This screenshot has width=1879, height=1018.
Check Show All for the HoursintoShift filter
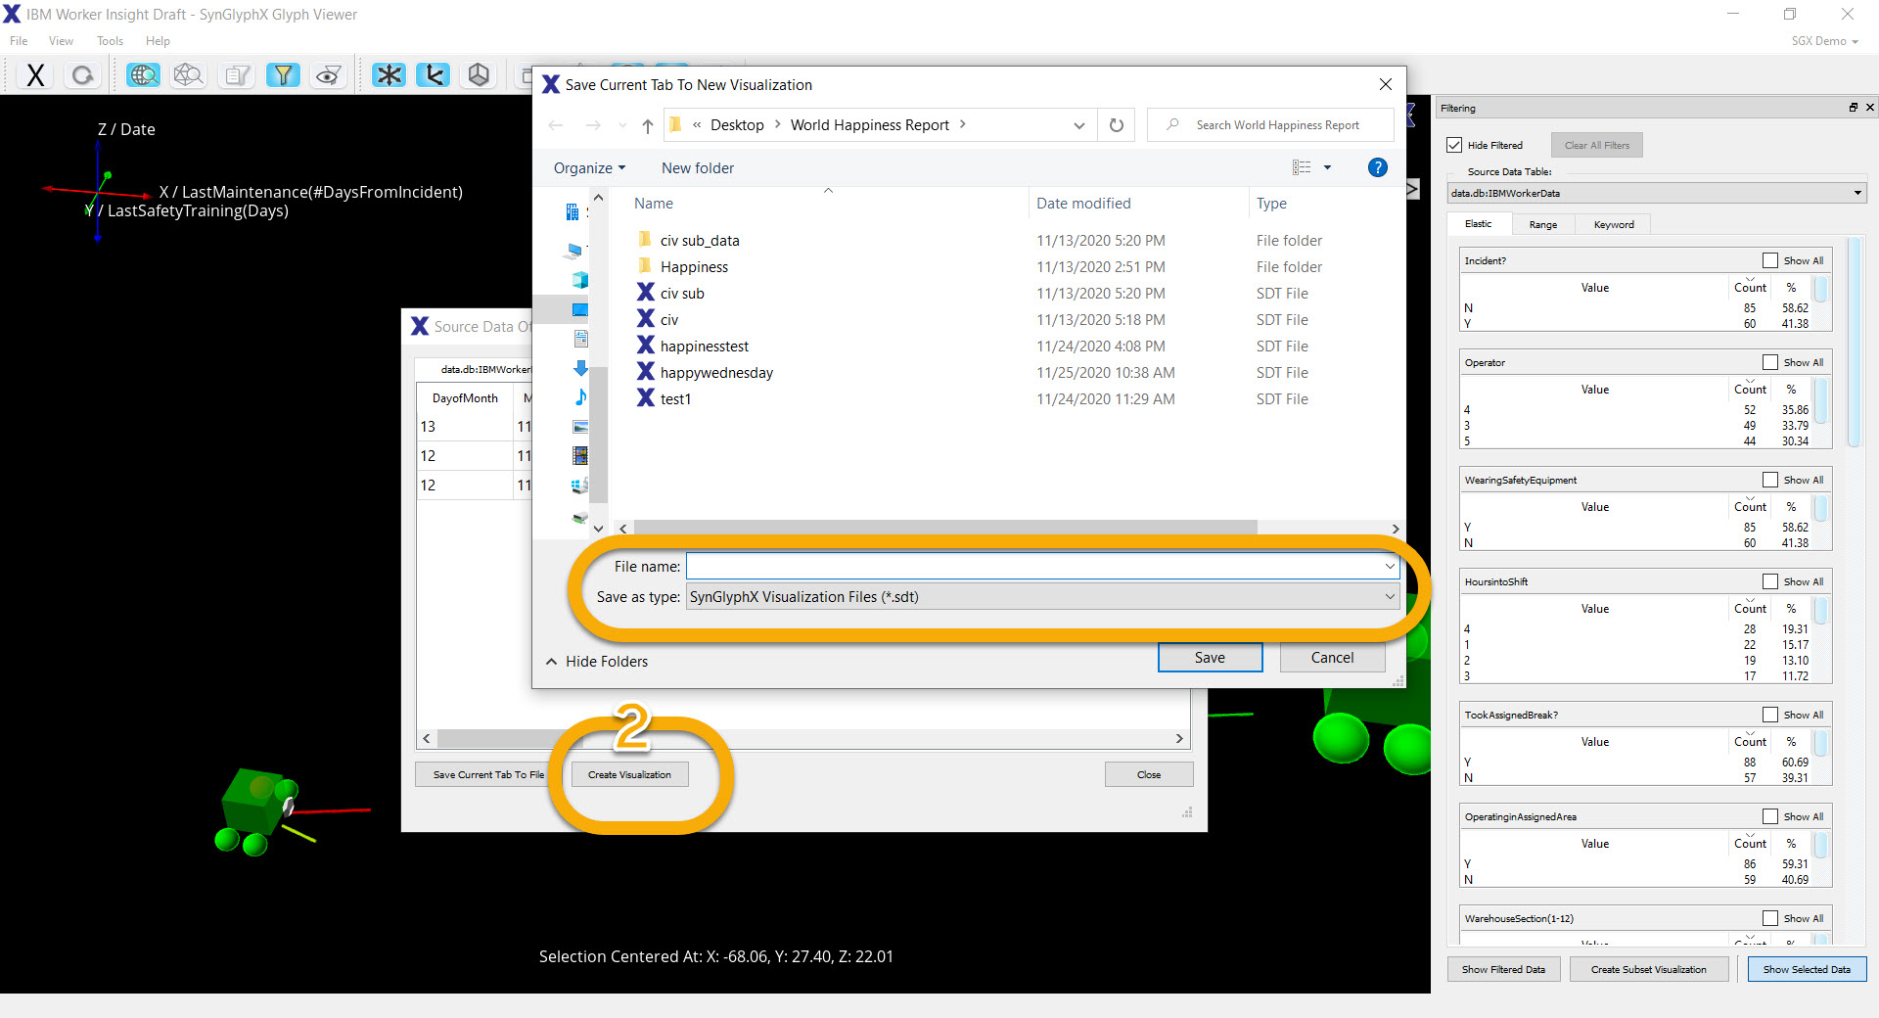(x=1769, y=581)
